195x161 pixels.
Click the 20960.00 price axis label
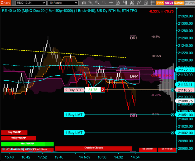point(185,148)
